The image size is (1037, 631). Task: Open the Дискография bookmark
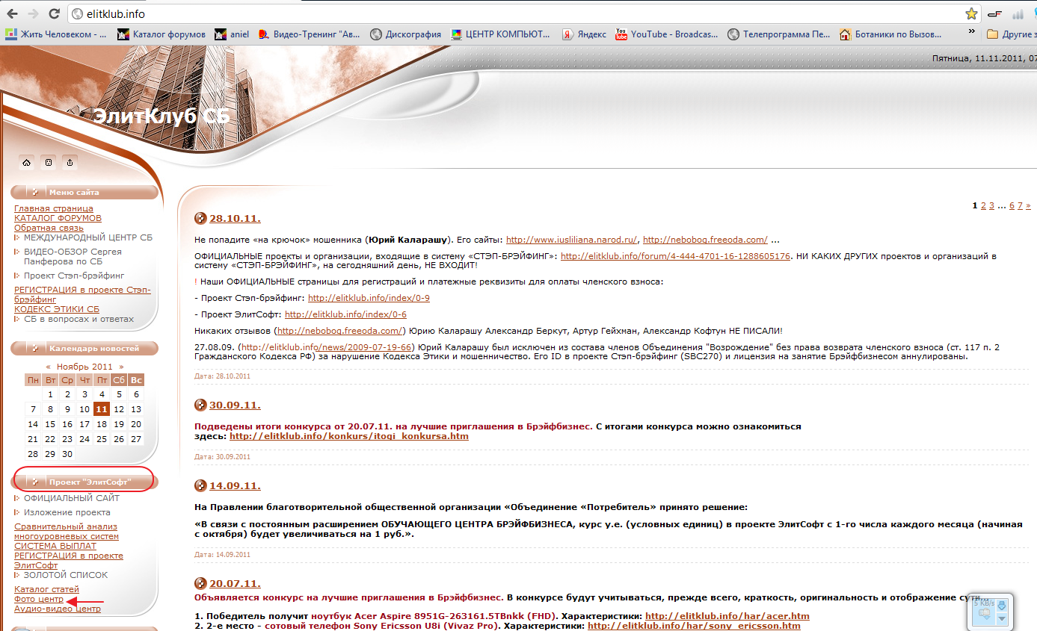(x=406, y=34)
